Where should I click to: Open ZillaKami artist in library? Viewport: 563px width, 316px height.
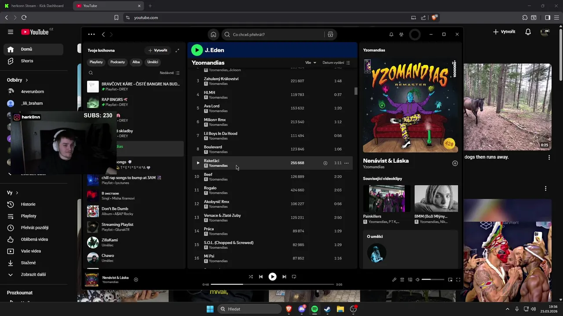(x=135, y=243)
